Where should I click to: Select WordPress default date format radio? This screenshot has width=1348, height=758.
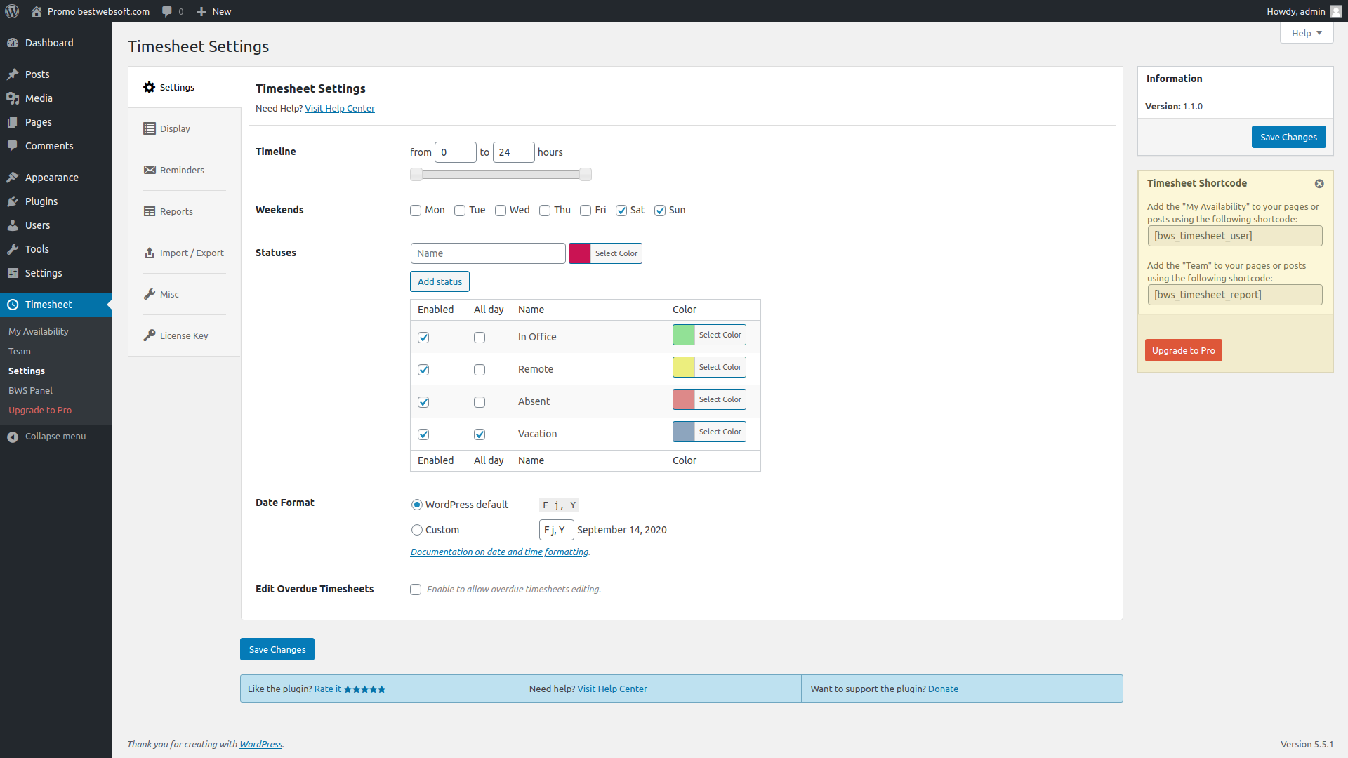[417, 505]
